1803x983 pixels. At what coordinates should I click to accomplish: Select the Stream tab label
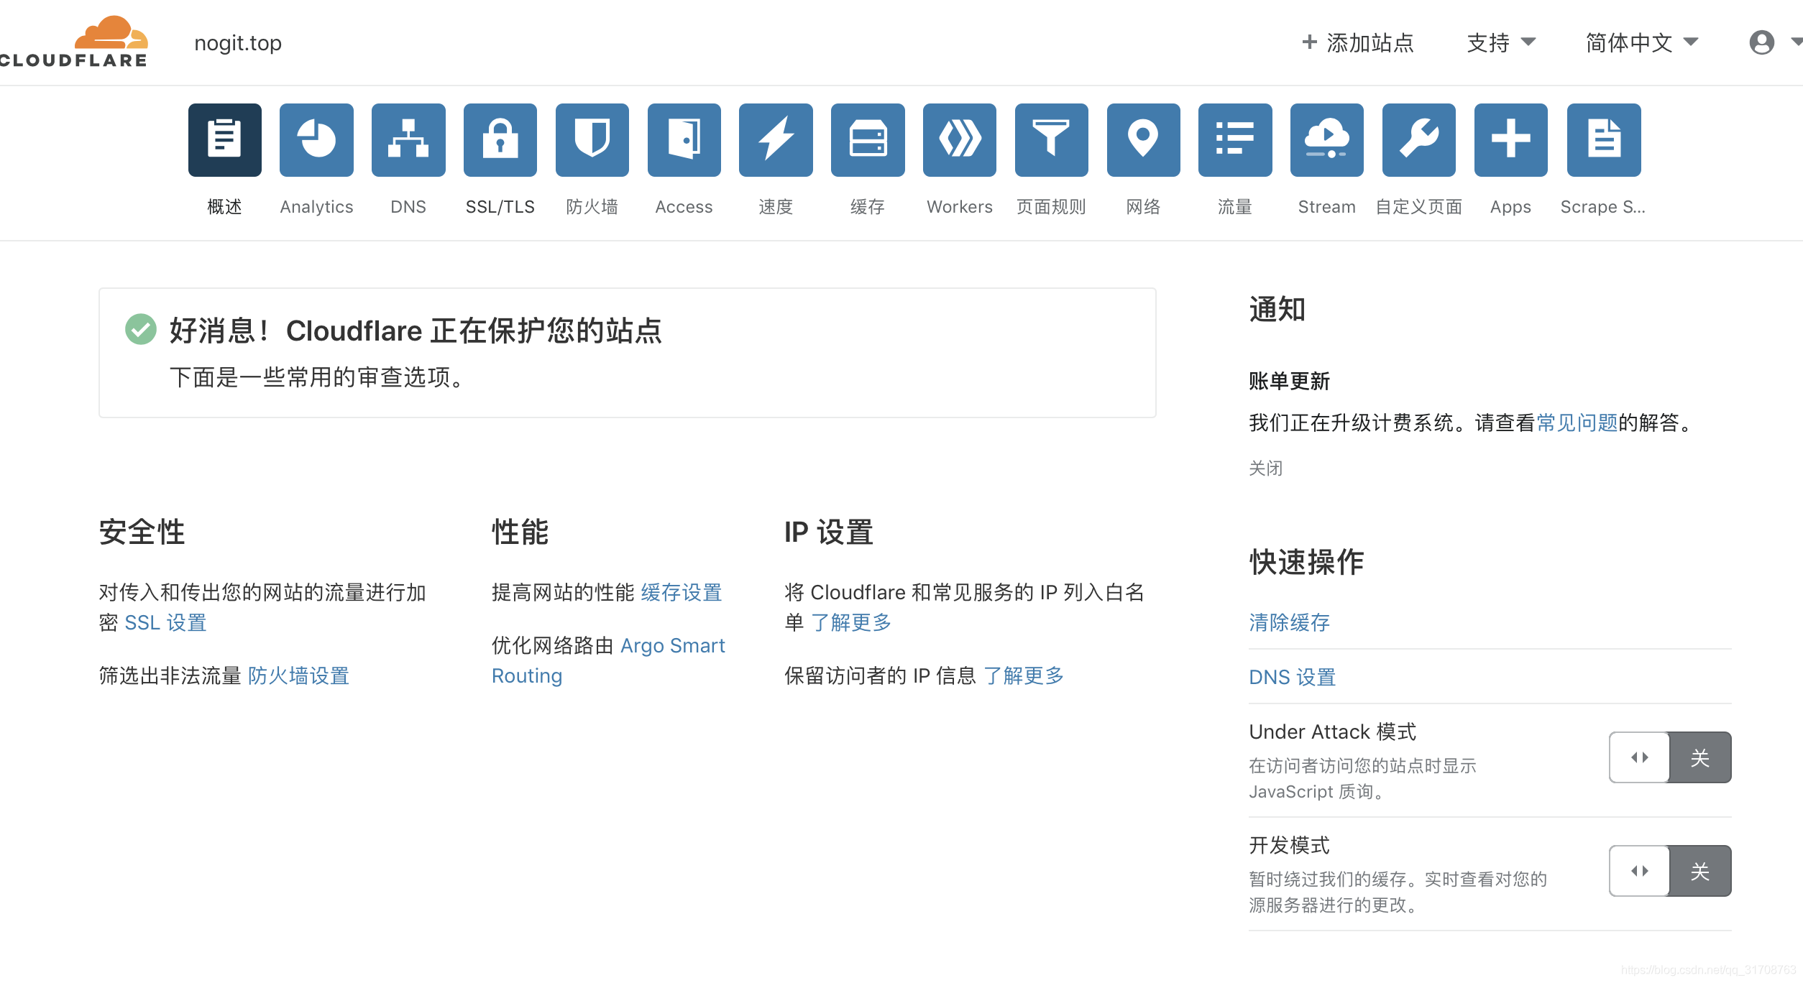pyautogui.click(x=1327, y=207)
